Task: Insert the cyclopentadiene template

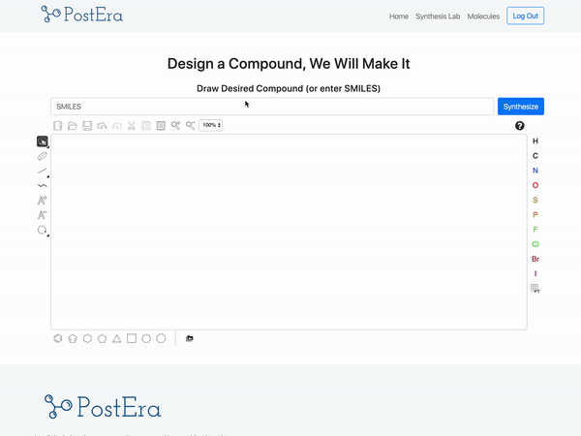Action: [x=73, y=338]
